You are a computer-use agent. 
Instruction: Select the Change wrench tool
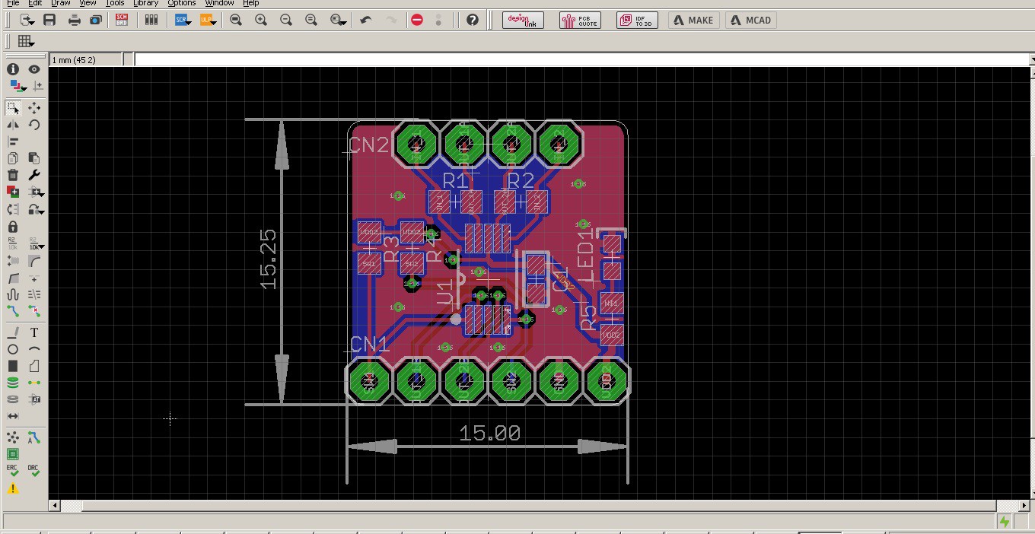tap(34, 175)
